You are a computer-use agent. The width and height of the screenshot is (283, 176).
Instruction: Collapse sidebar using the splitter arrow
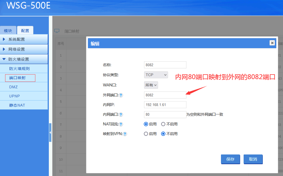pyautogui.click(x=50, y=132)
